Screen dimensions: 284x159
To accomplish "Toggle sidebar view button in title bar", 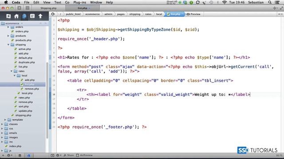I will click(x=19, y=8).
